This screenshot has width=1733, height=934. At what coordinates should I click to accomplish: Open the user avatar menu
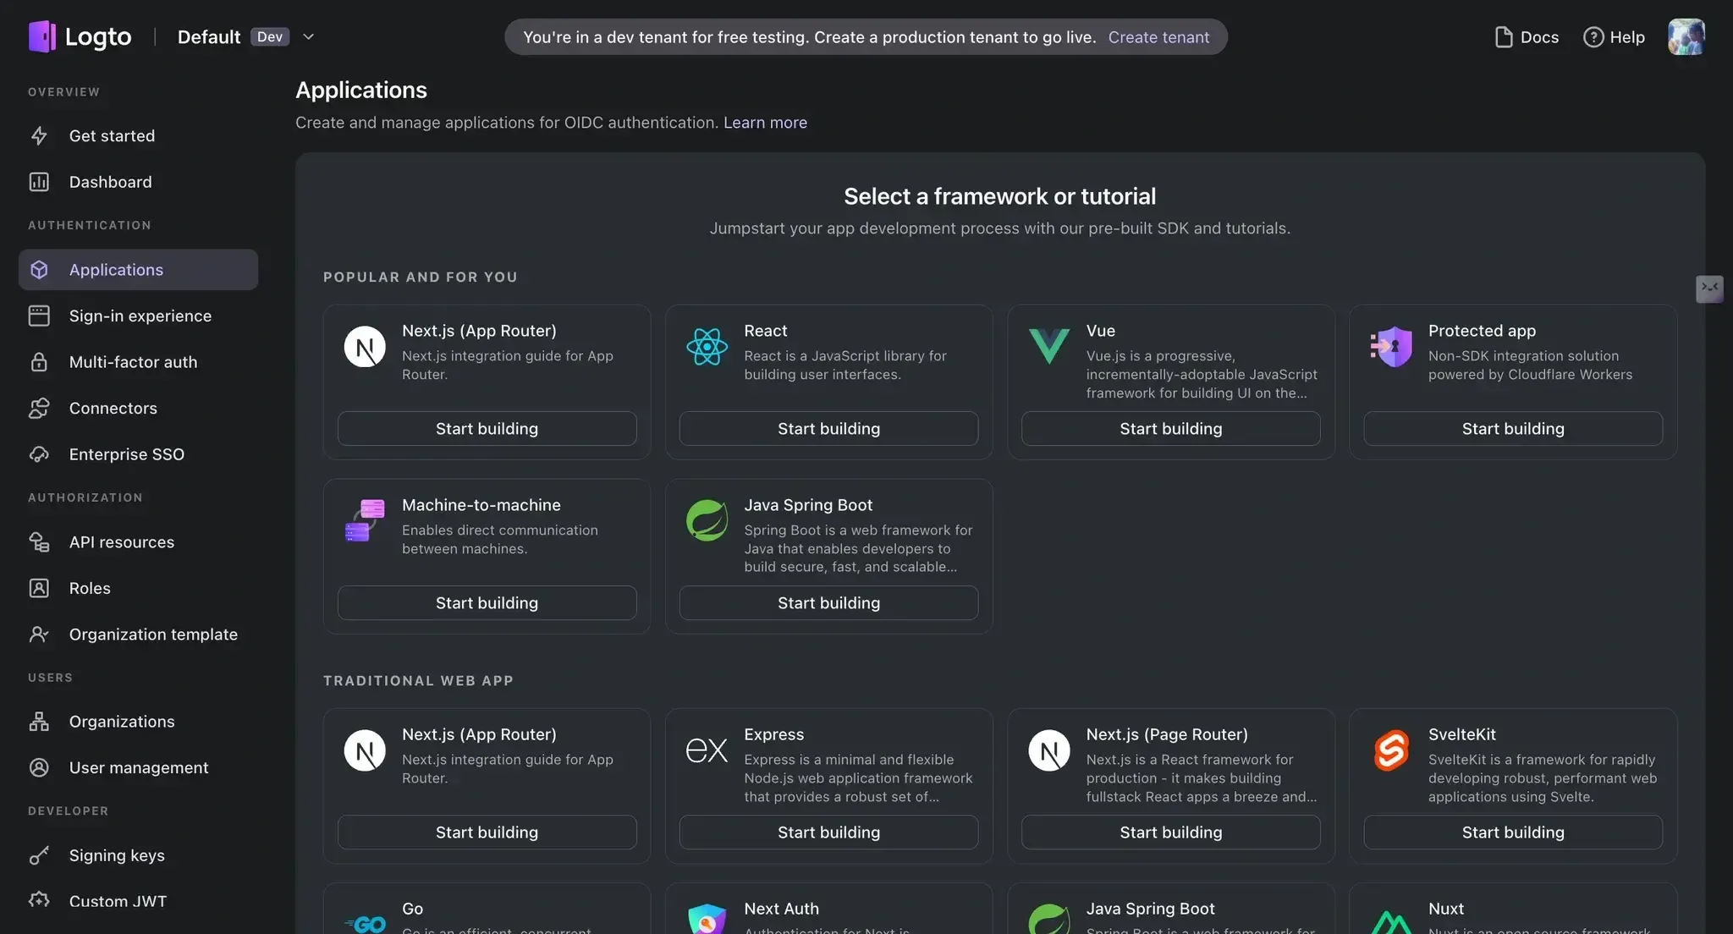[x=1686, y=36]
